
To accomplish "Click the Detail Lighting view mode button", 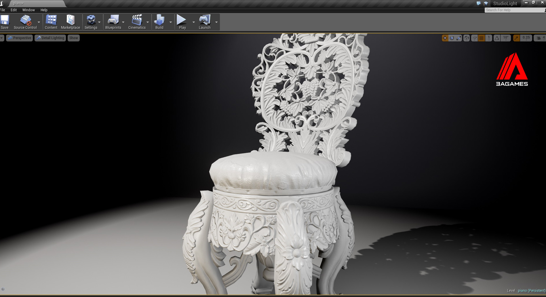I will pyautogui.click(x=50, y=38).
